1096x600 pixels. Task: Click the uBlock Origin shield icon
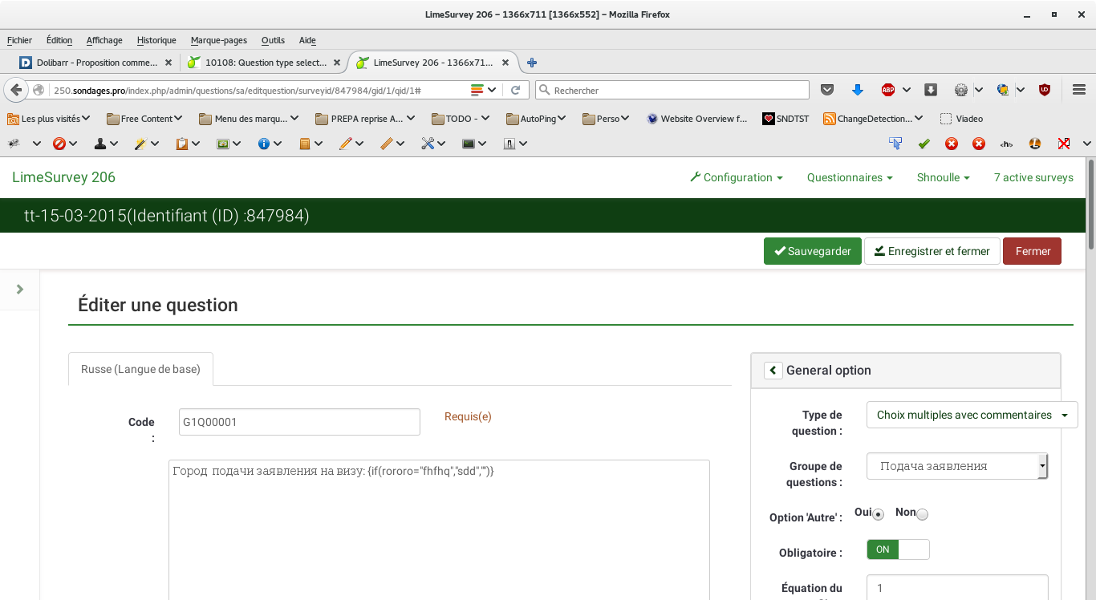1044,90
